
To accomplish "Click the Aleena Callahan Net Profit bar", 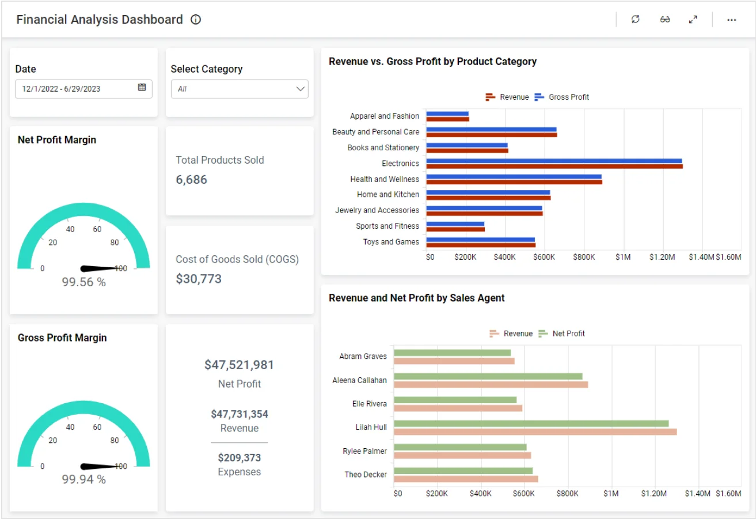I will coord(488,376).
